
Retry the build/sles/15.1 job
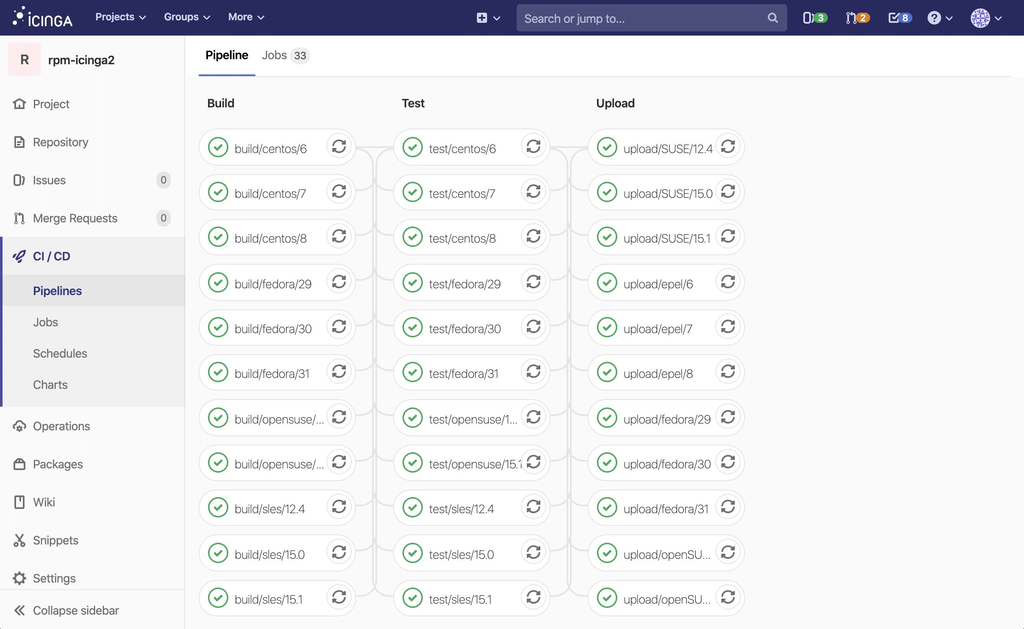pyautogui.click(x=339, y=597)
